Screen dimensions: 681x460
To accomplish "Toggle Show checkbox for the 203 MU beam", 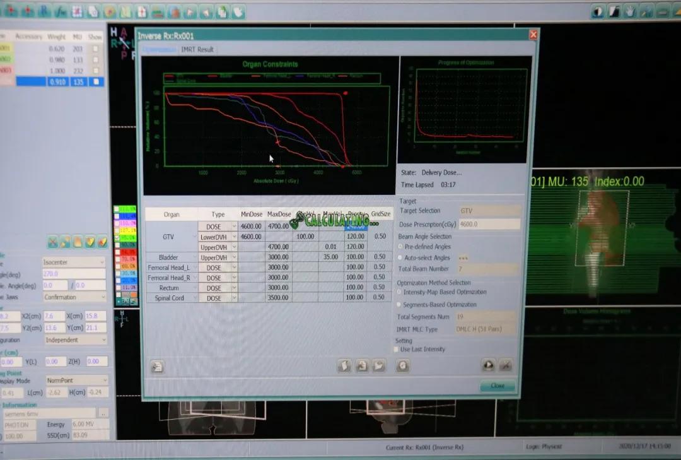I will pos(95,49).
